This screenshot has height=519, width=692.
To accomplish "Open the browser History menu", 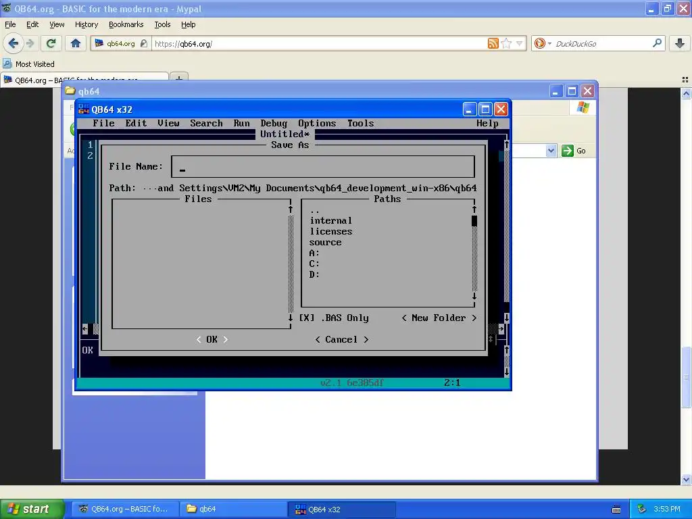I will tap(86, 24).
